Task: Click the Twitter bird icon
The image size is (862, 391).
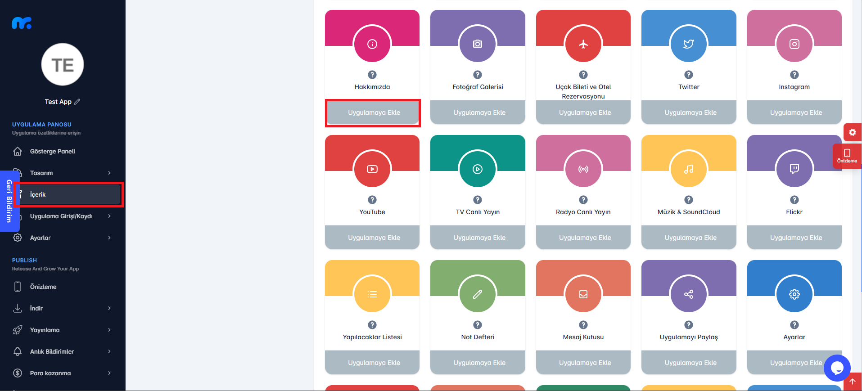Action: (689, 44)
